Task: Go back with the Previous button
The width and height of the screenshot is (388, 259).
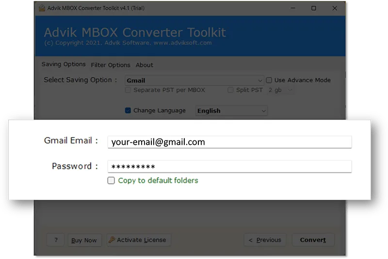Action: [265, 240]
